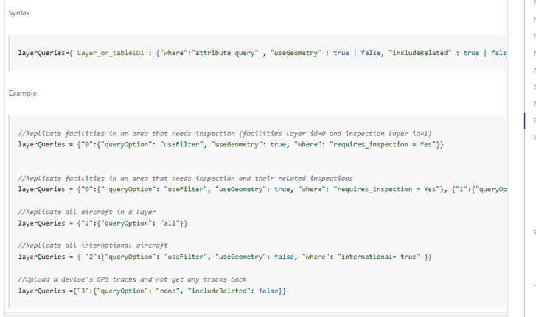Viewport: 536px width, 317px height.
Task: Click the "queryOption": "all" code line
Action: (103, 222)
